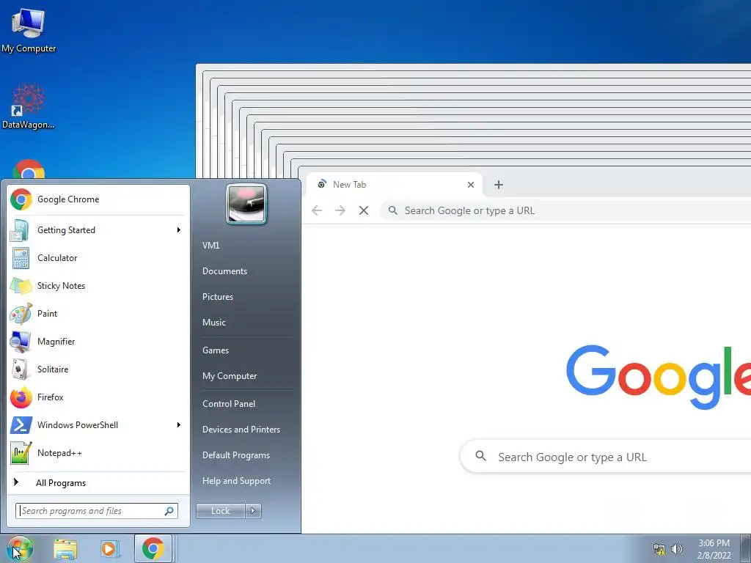Open Notepad++ from the Start menu
The width and height of the screenshot is (751, 563).
(x=98, y=453)
